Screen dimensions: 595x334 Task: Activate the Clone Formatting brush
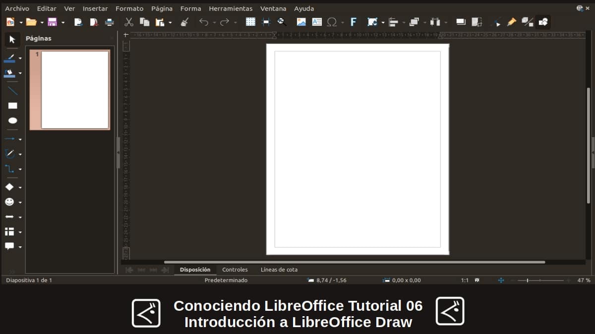coord(184,22)
